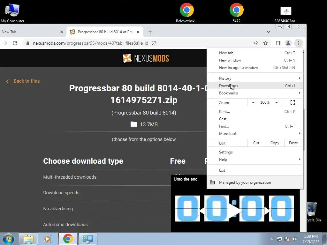The height and width of the screenshot is (245, 327).
Task: Select New Incognito window
Action: point(255,68)
